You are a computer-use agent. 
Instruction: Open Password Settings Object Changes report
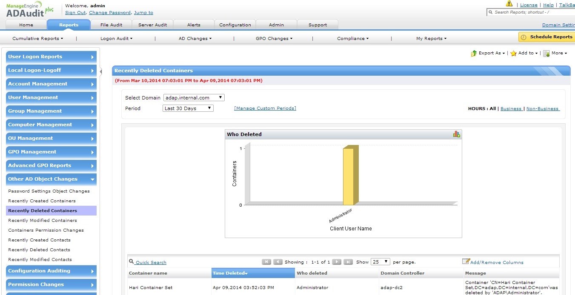coord(49,191)
